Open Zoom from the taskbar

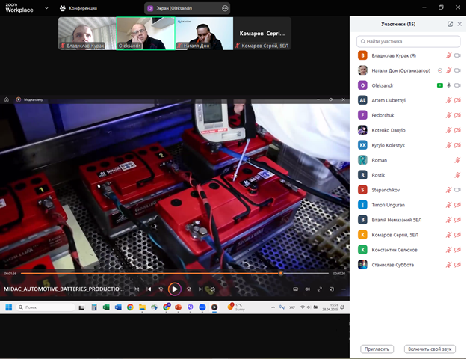pyautogui.click(x=202, y=307)
